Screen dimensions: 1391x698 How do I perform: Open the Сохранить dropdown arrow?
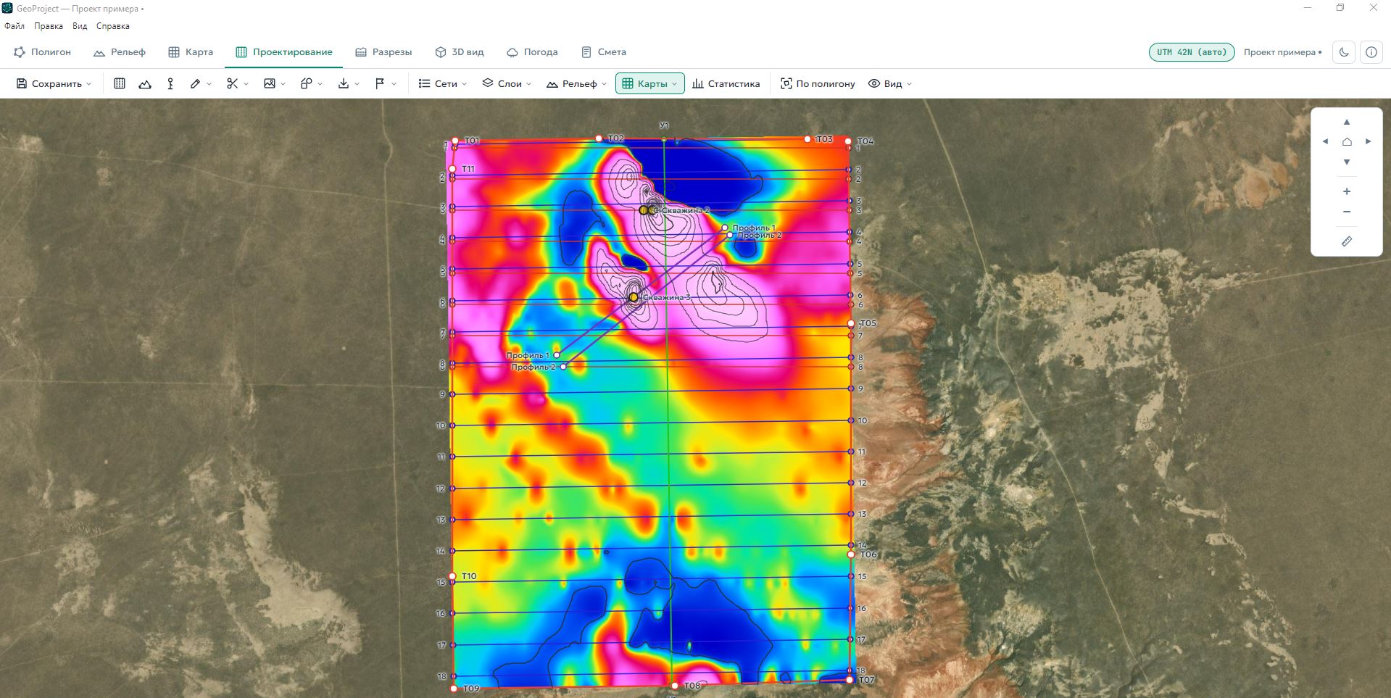point(89,84)
